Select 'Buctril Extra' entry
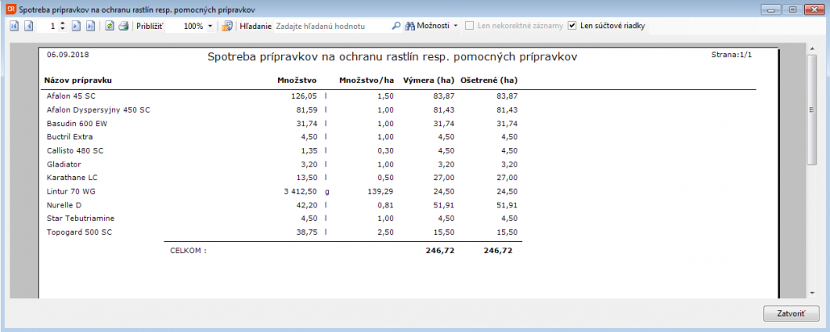Viewport: 830px width, 332px height. click(x=70, y=137)
